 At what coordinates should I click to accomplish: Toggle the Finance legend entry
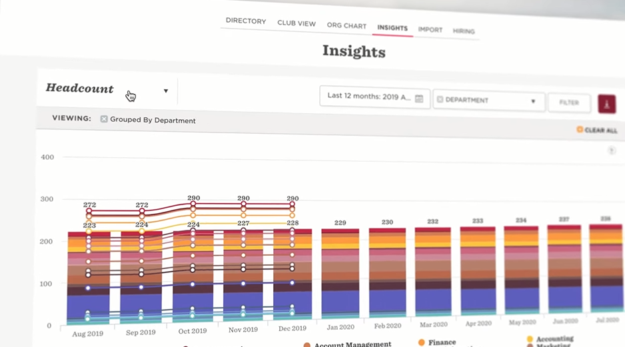(438, 342)
